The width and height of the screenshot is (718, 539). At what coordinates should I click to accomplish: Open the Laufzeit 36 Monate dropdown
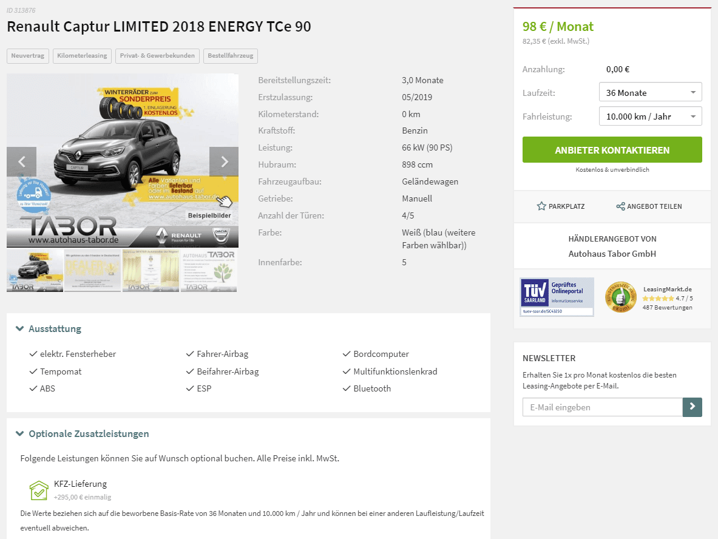coord(650,92)
